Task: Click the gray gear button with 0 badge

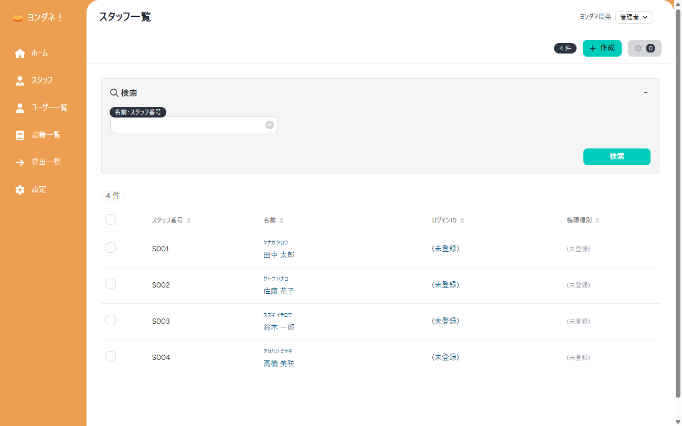Action: click(x=644, y=48)
